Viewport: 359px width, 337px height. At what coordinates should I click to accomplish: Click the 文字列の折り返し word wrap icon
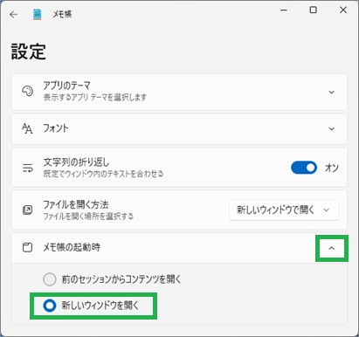coord(27,168)
